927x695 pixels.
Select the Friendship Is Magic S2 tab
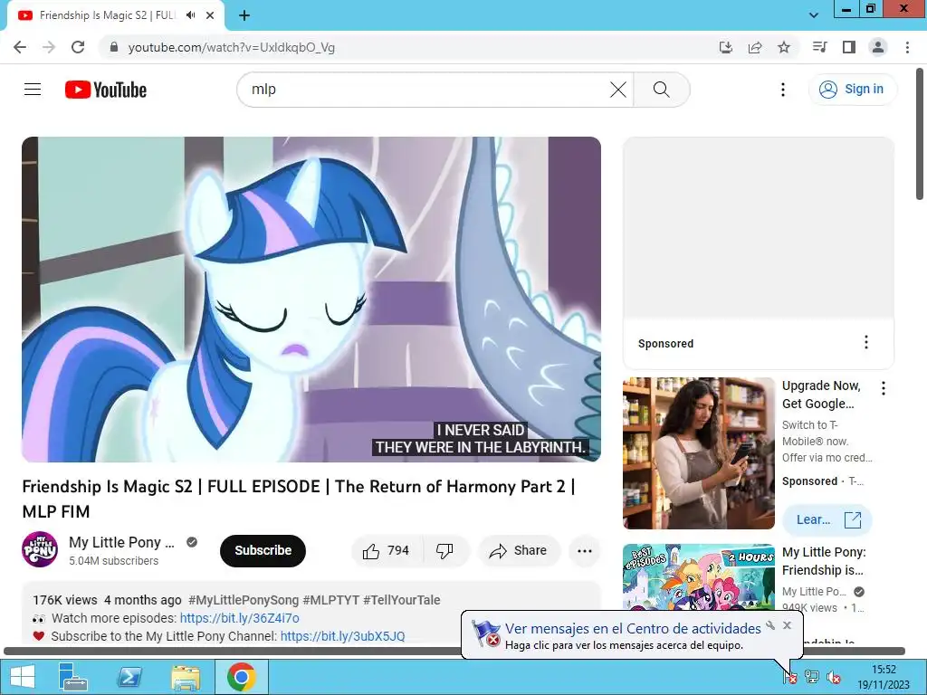pyautogui.click(x=107, y=15)
